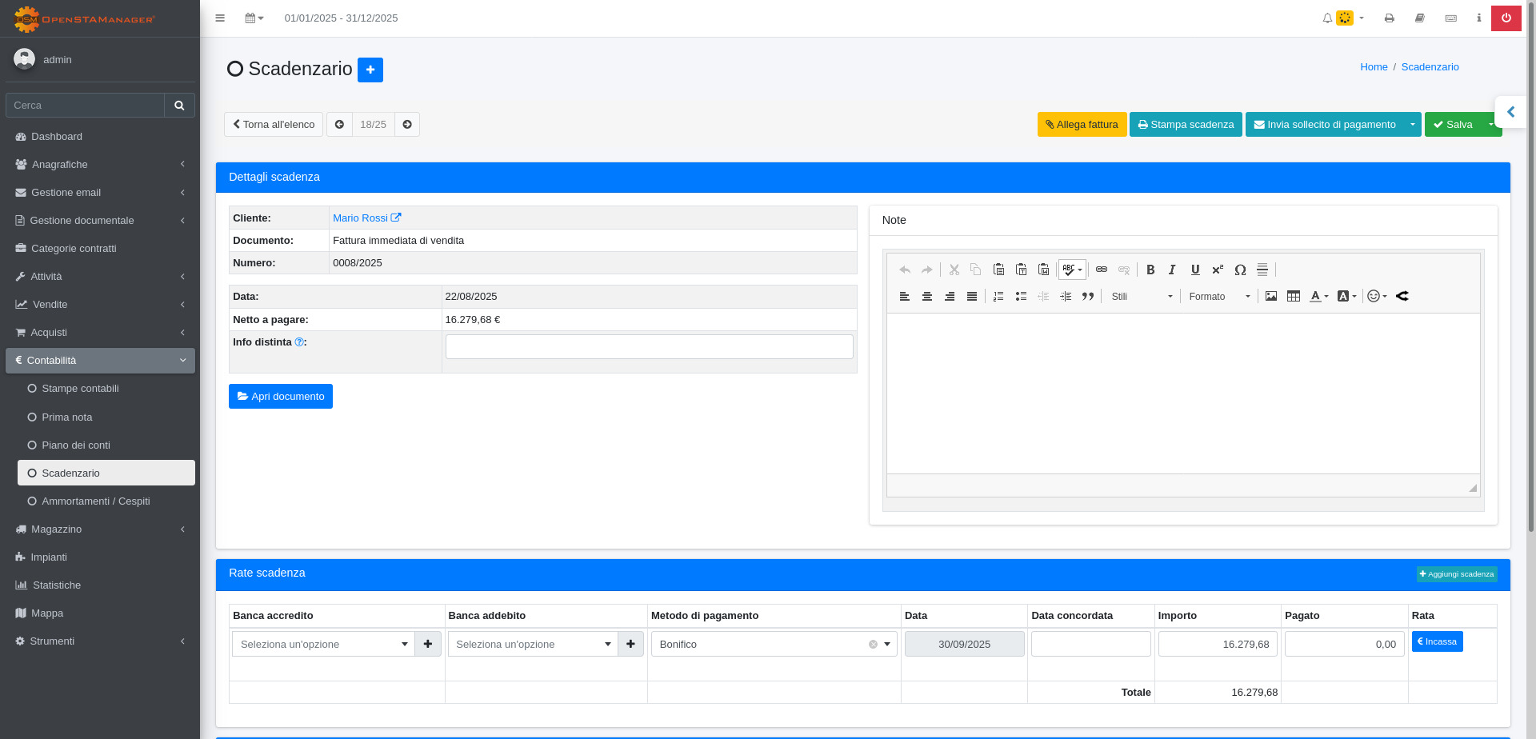This screenshot has height=739, width=1536.
Task: Open Ammortamenti / Cespiti in sidebar
Action: (x=106, y=501)
